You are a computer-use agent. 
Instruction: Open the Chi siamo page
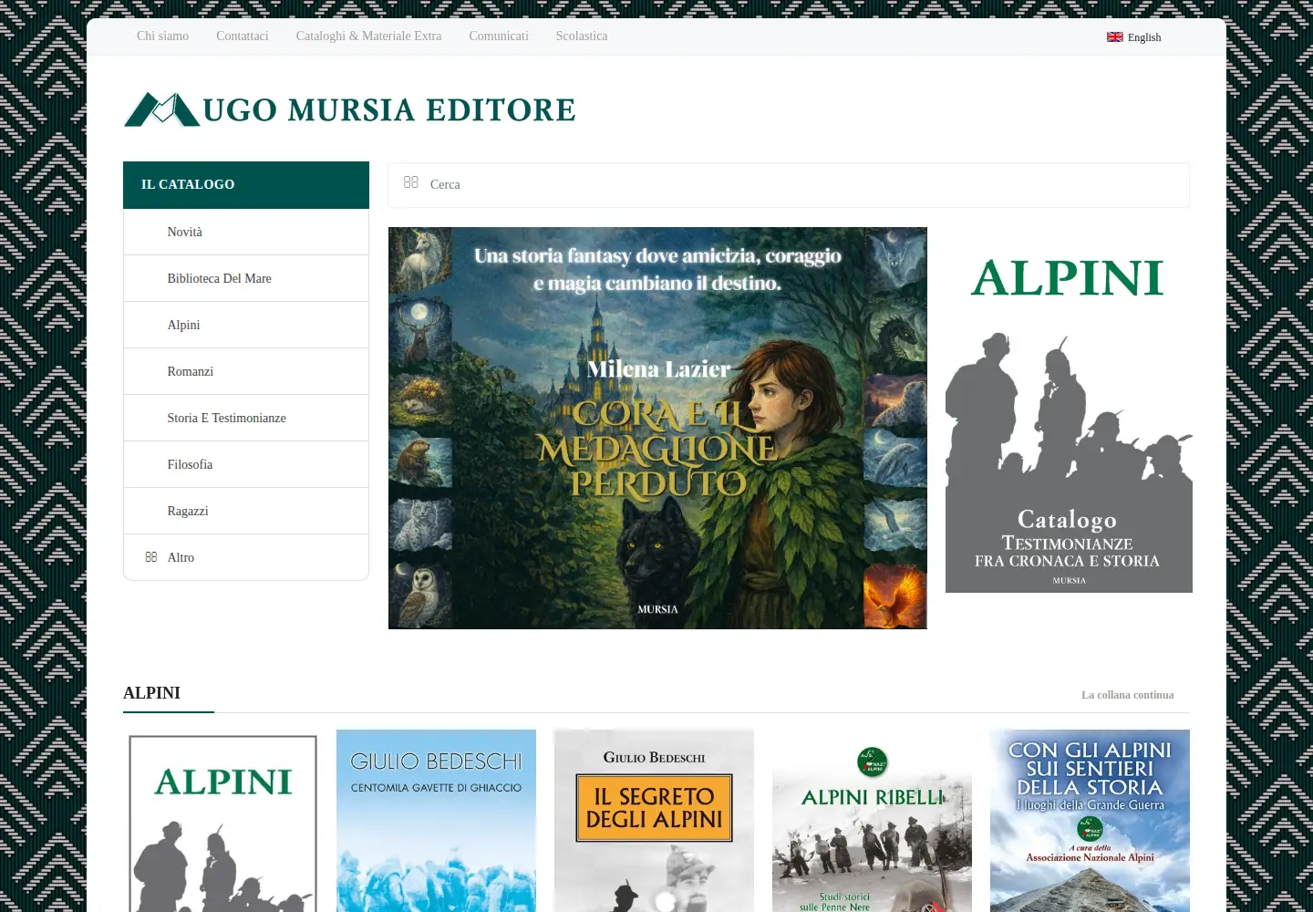point(163,36)
